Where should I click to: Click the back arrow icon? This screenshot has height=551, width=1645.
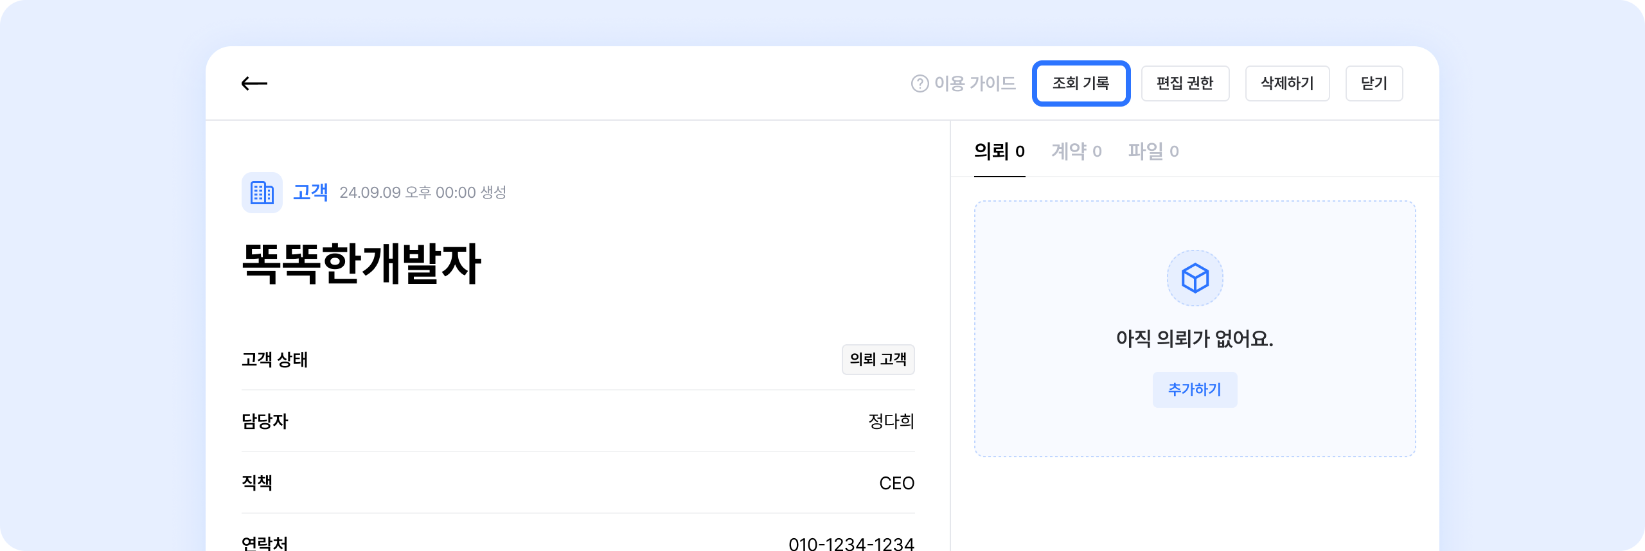tap(254, 83)
